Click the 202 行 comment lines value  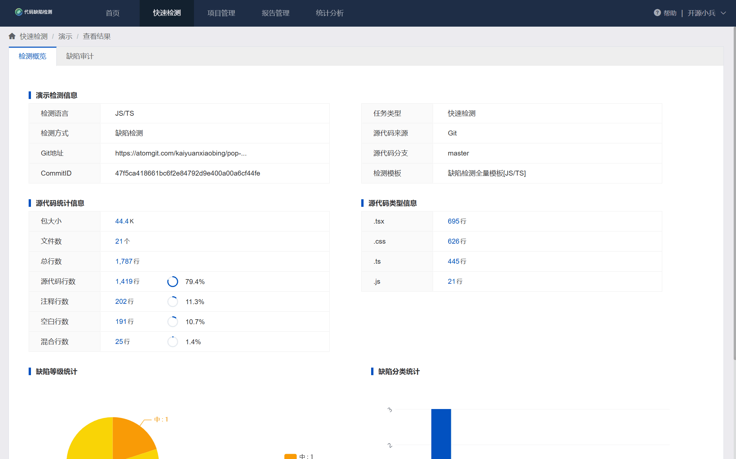pyautogui.click(x=124, y=302)
